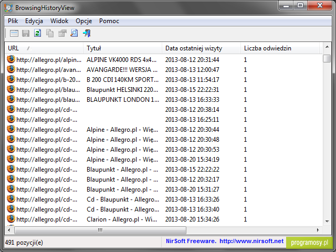The image size is (336, 252).
Task: Click the green Refresh toolbar icon
Action: pyautogui.click(x=38, y=33)
